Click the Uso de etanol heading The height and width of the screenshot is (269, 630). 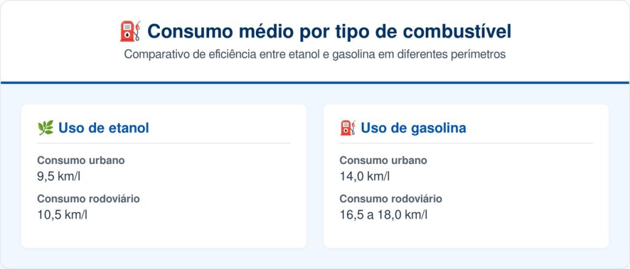click(x=103, y=128)
